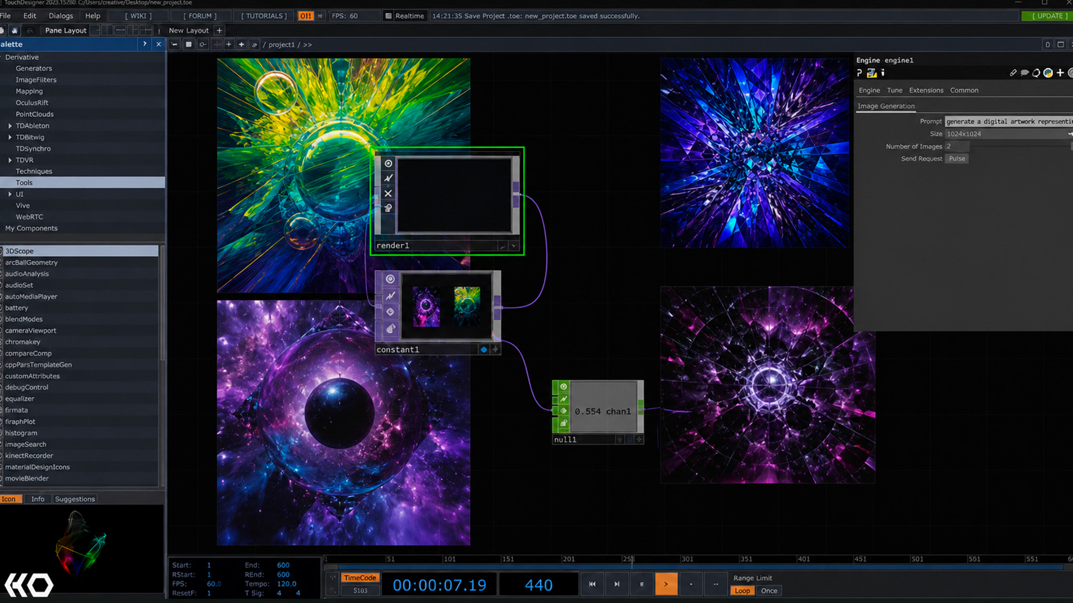Click the clone immune icon on render1 node
This screenshot has height=603, width=1073.
(388, 178)
